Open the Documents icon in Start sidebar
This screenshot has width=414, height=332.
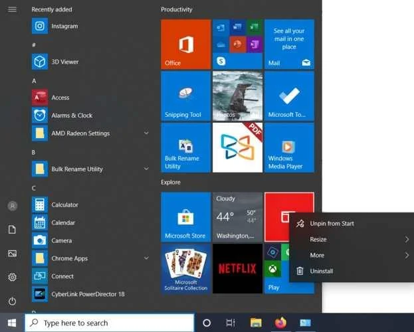[x=12, y=229]
